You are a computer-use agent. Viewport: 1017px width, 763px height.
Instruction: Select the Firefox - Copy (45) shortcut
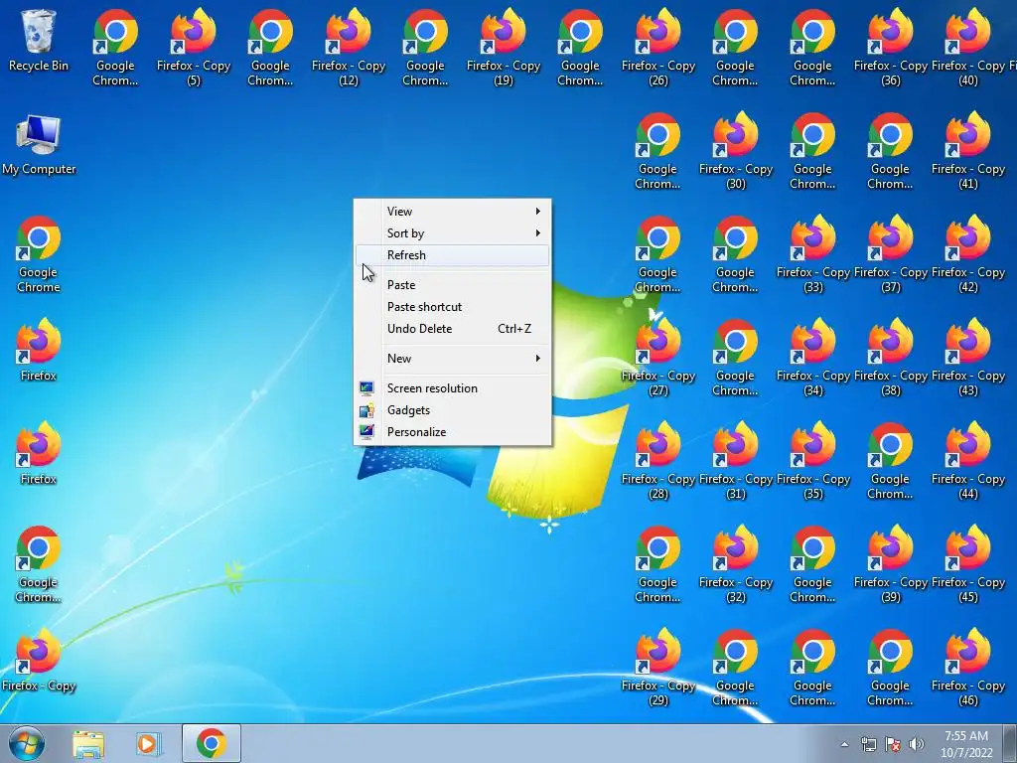pos(967,564)
